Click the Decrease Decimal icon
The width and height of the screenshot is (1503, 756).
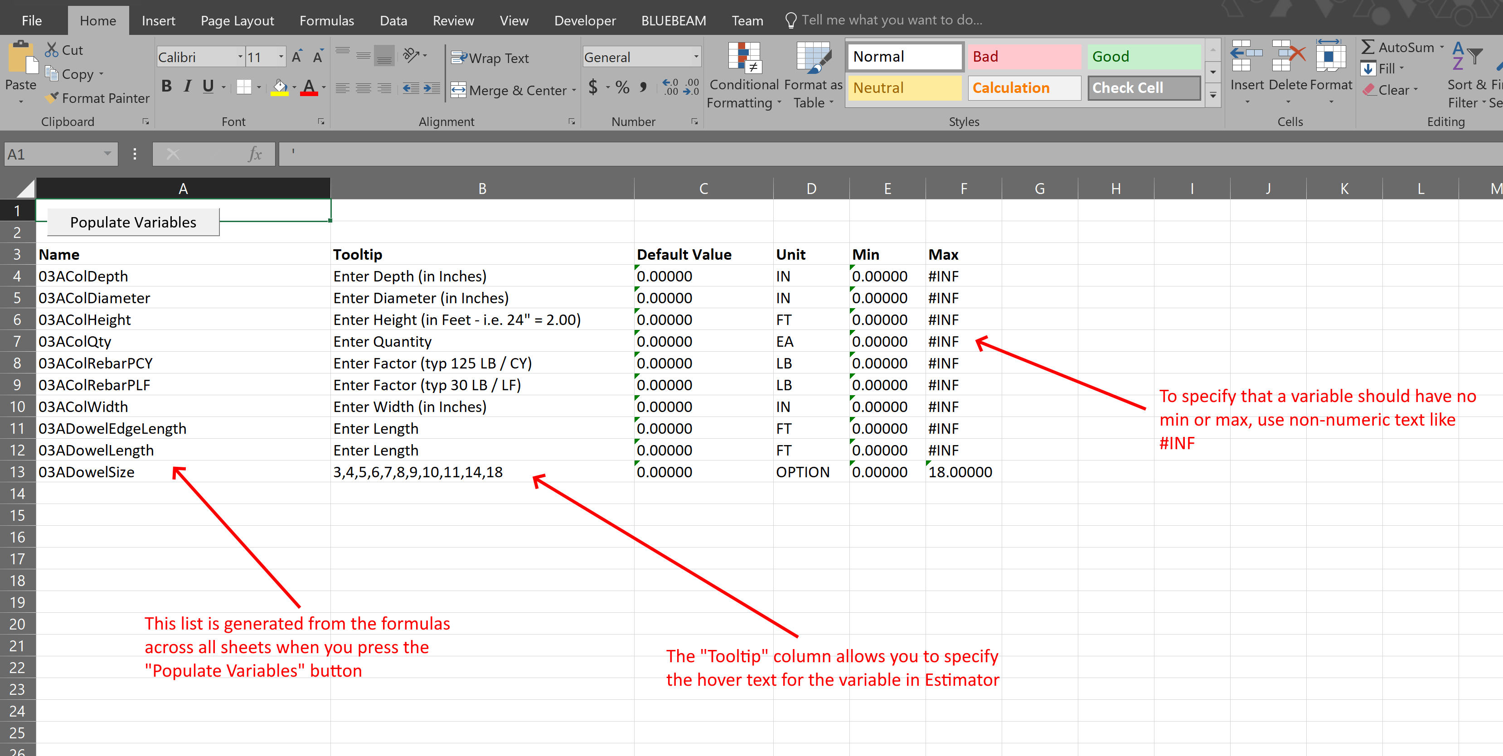pyautogui.click(x=691, y=87)
